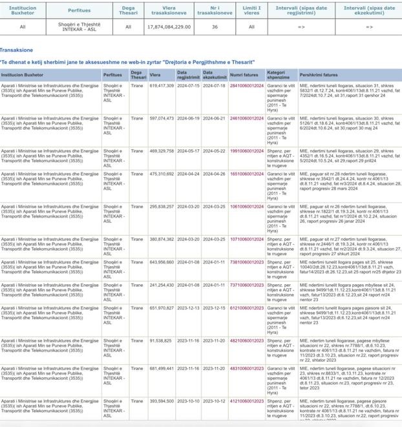Image resolution: width=402 pixels, height=427 pixels.
Task: Open invoice number 10710060012024
Action: coord(247,239)
